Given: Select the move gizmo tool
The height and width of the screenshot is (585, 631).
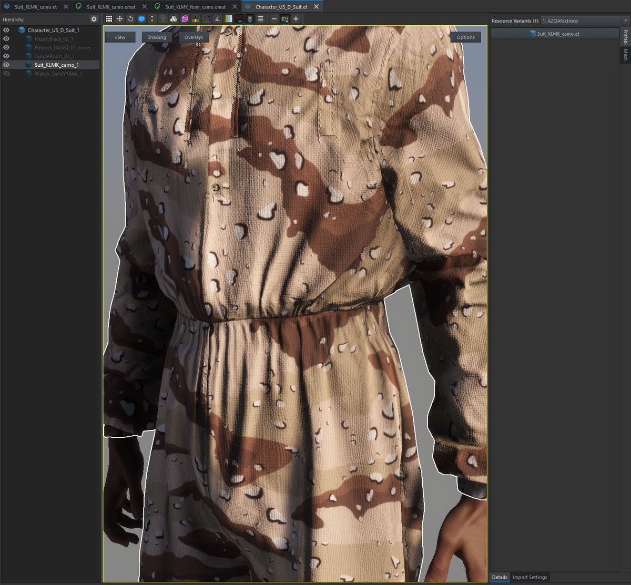Looking at the screenshot, I should (120, 19).
